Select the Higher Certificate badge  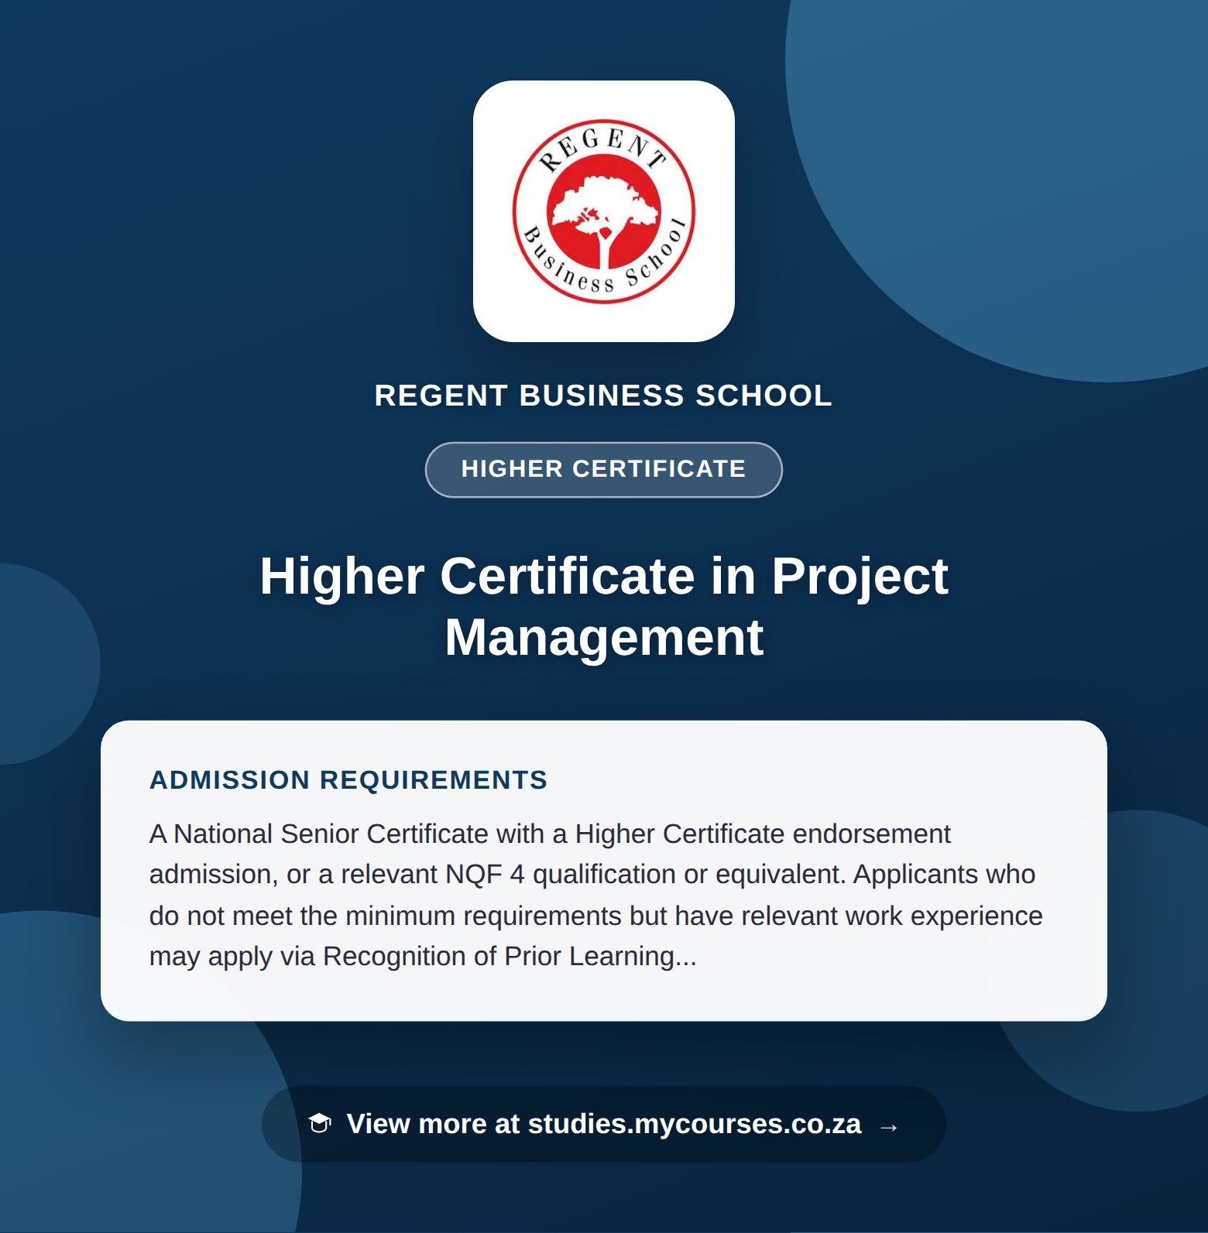tap(604, 469)
